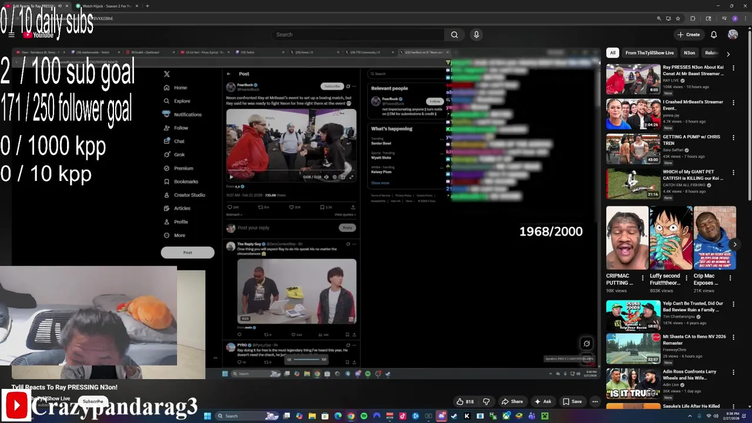This screenshot has height=423, width=752.
Task: Click the video title Tylil Reacts To Ray
Action: [65, 387]
